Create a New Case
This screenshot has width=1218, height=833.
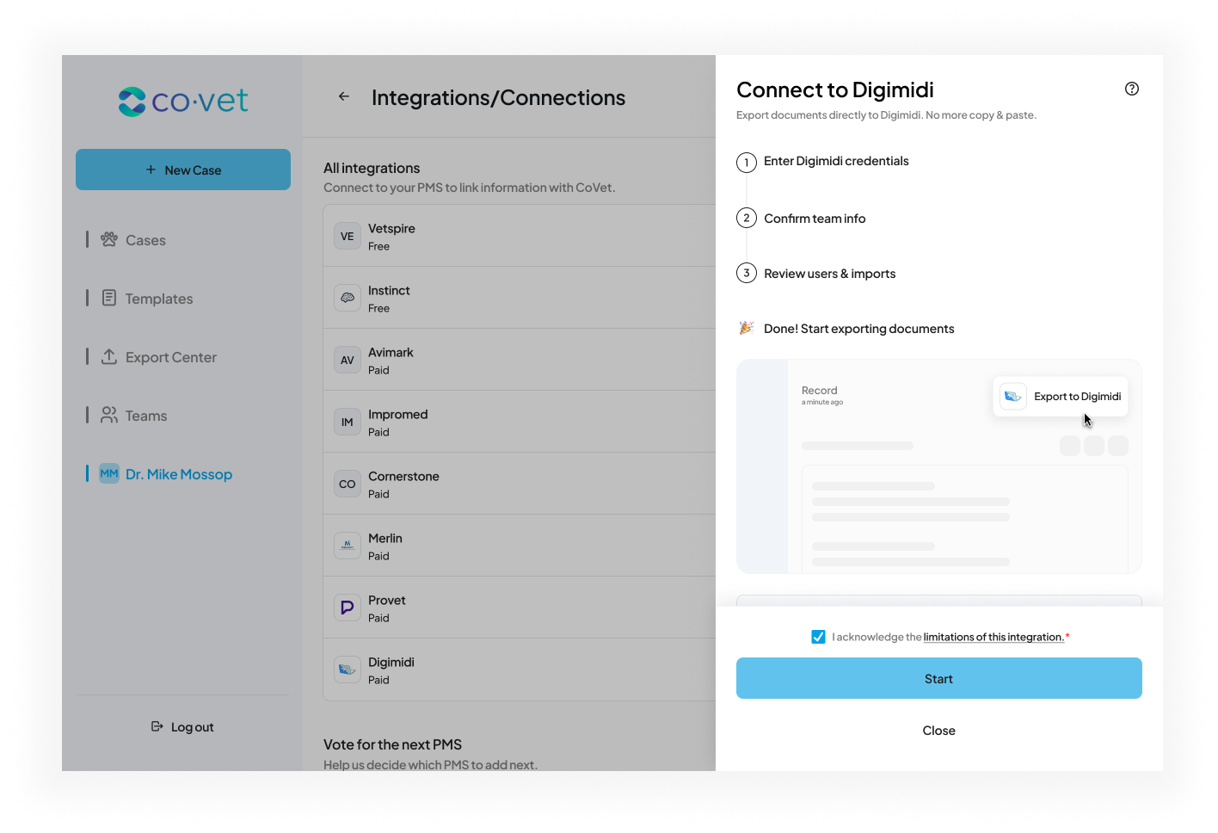click(x=183, y=170)
